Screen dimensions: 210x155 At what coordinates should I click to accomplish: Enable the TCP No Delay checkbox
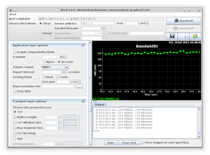pos(15,133)
